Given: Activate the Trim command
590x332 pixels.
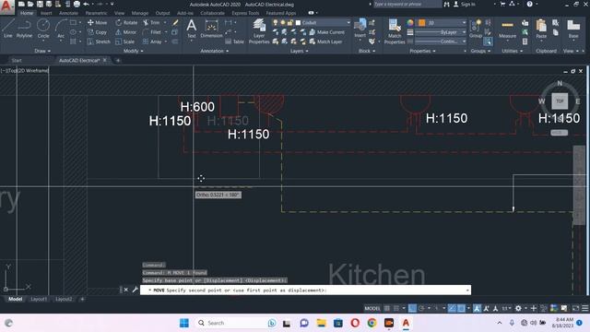Looking at the screenshot, I should (x=151, y=22).
